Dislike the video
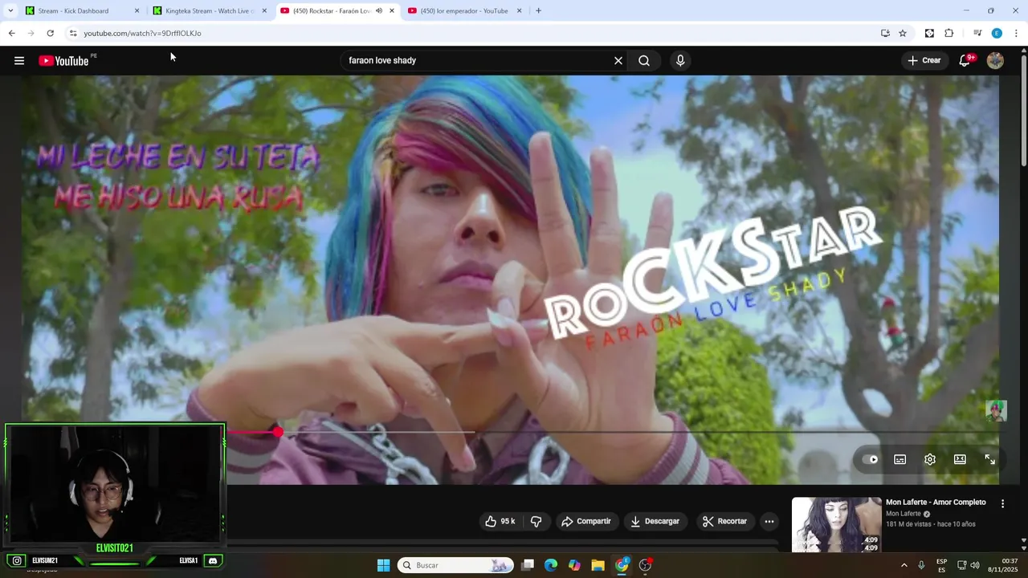The height and width of the screenshot is (578, 1028). [x=536, y=521]
